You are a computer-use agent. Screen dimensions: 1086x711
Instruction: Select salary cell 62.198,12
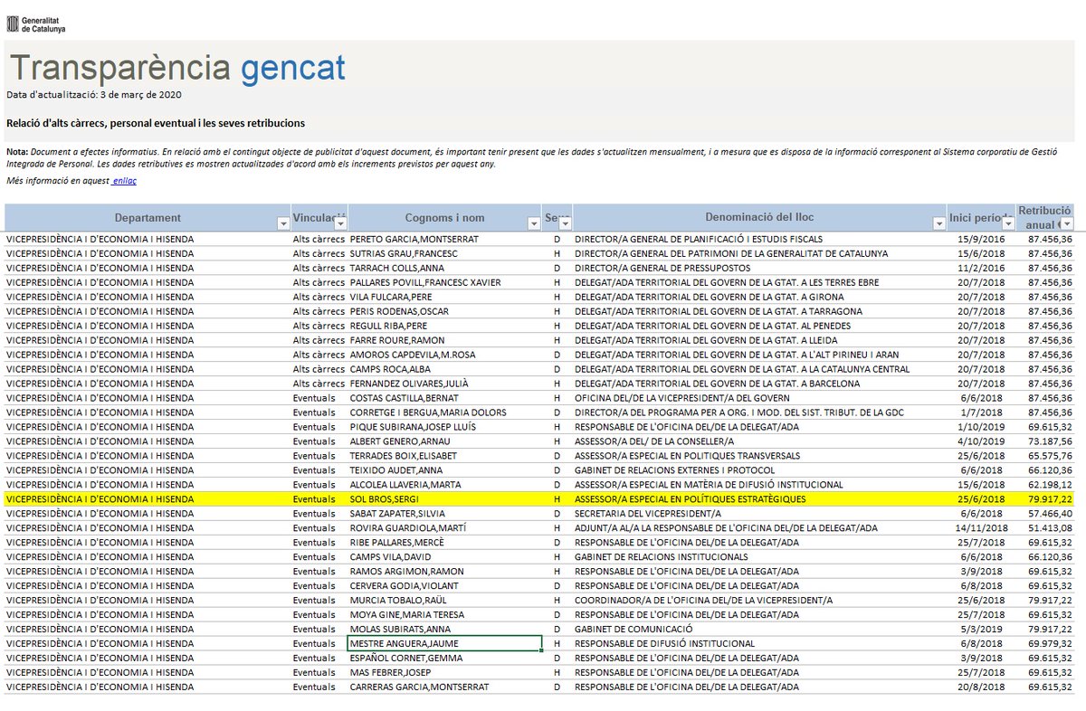point(1050,485)
